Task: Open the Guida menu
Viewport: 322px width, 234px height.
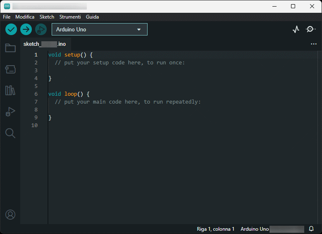Action: 92,17
